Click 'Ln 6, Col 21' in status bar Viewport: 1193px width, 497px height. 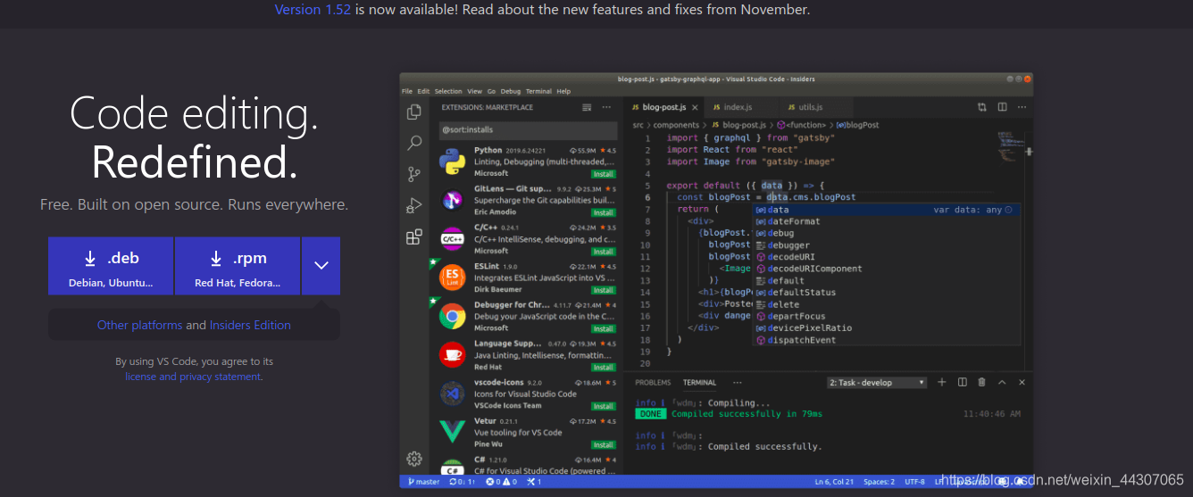(833, 482)
